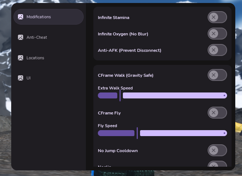242x176 pixels.
Task: Open the Anti-Cheat tab
Action: (37, 37)
